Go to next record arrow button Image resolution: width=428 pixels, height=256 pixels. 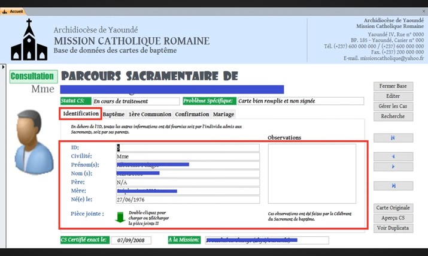(393, 167)
